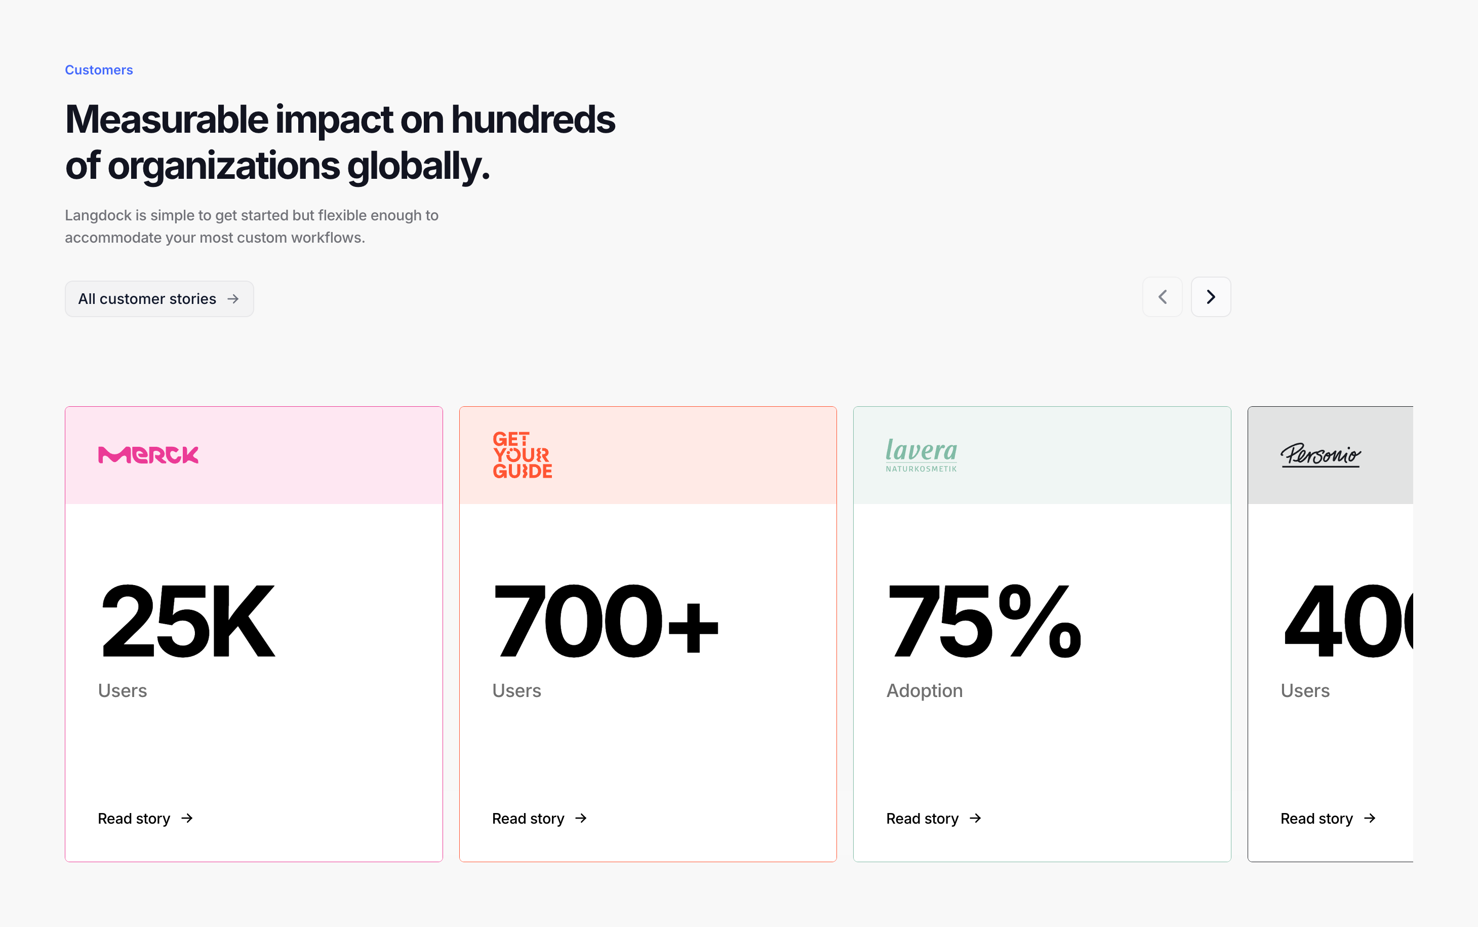The height and width of the screenshot is (927, 1478).
Task: Read the lavera customer story
Action: (922, 819)
